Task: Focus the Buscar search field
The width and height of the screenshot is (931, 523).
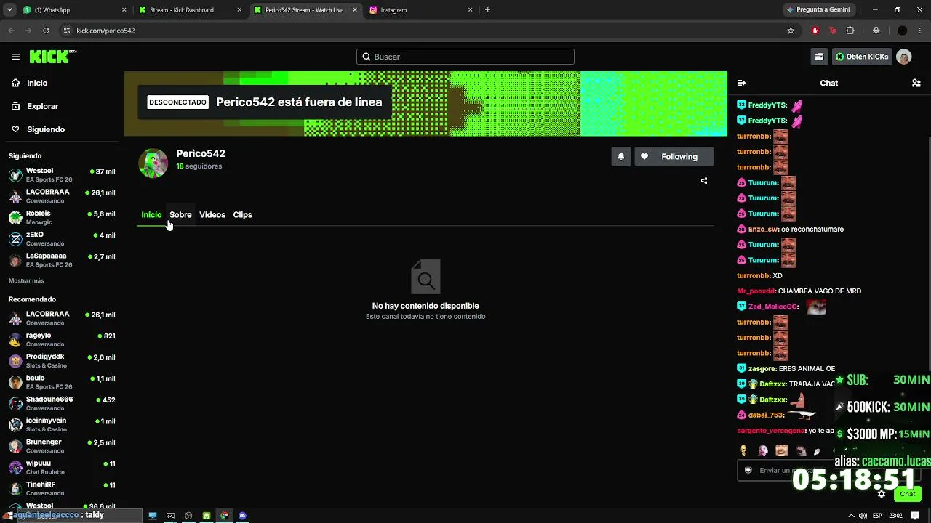Action: coord(465,57)
